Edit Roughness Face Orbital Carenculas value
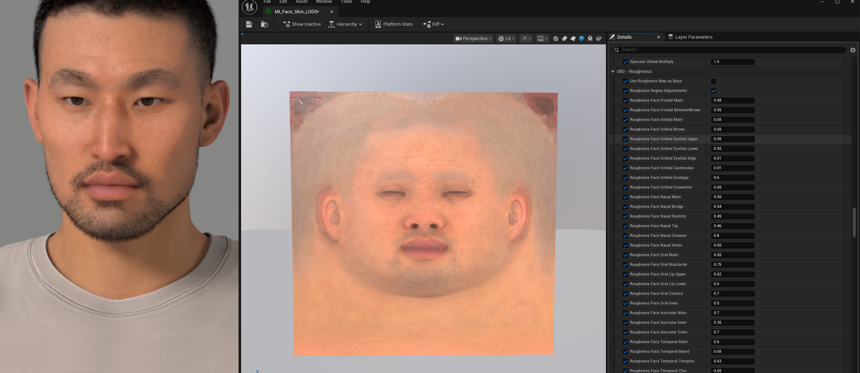 pyautogui.click(x=733, y=168)
